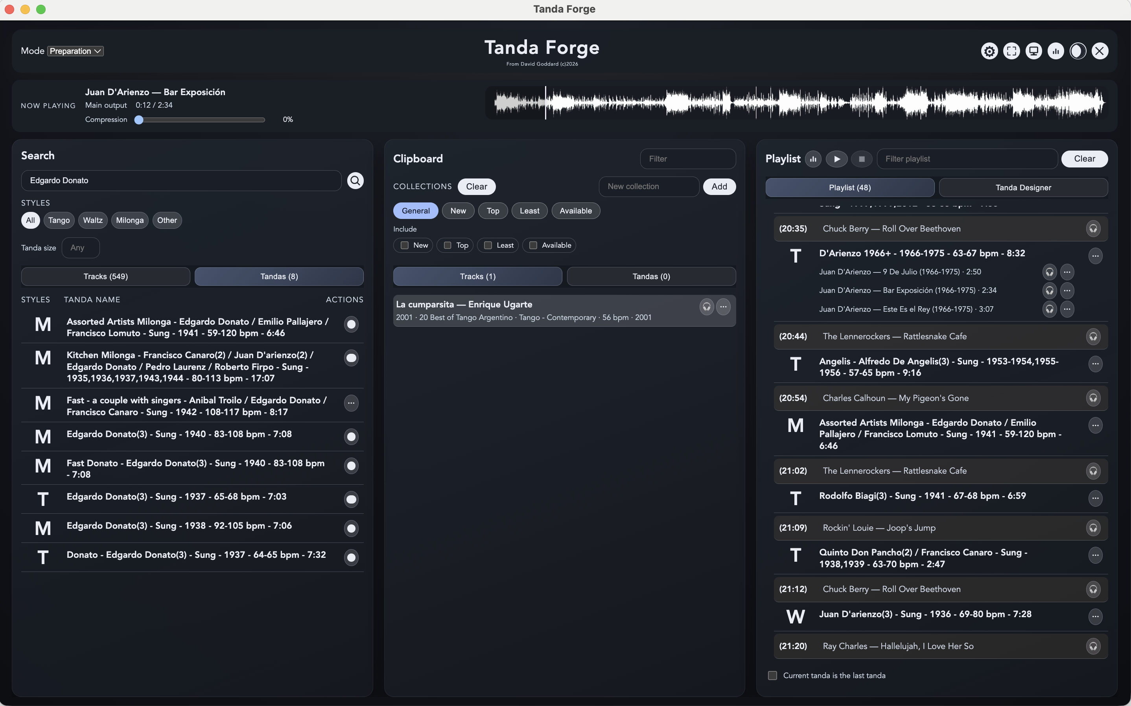
Task: Stop playlist playback with stop button
Action: coord(862,159)
